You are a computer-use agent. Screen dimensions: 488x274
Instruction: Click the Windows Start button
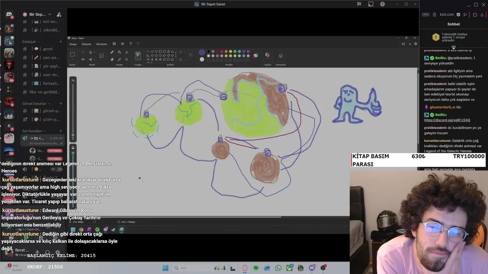(x=165, y=268)
